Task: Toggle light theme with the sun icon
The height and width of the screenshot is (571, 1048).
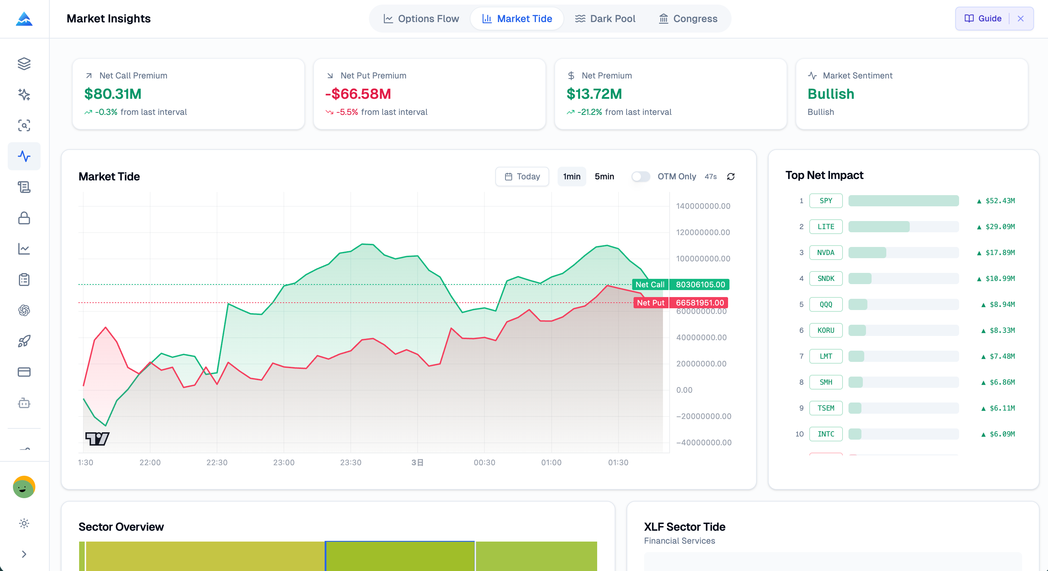Action: coord(24,524)
